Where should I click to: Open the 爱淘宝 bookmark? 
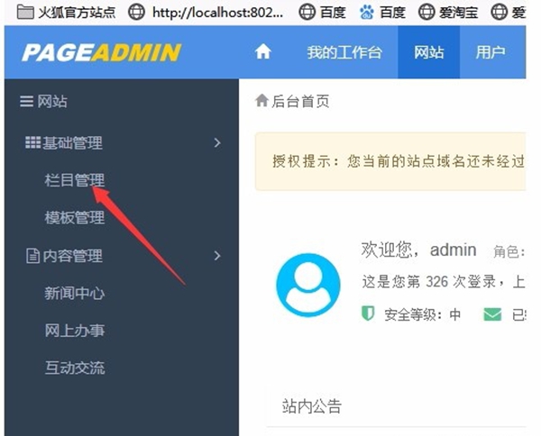[x=448, y=13]
